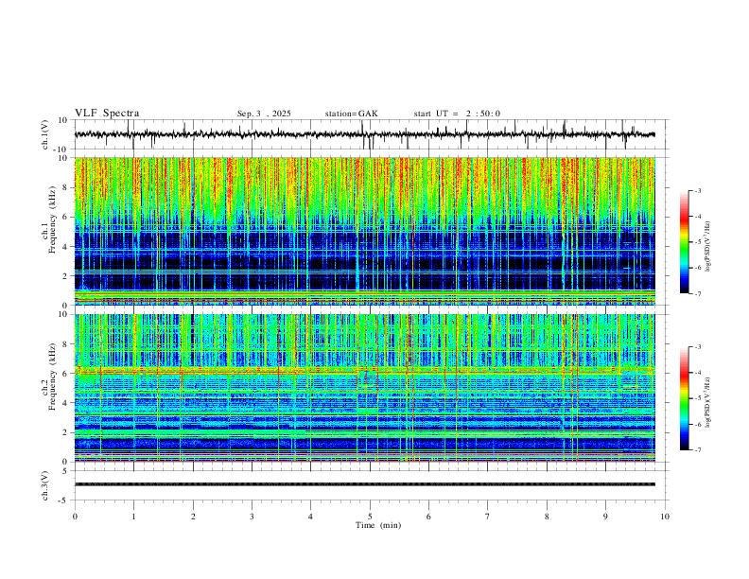Screen dimensions: 749x579
Task: Click the time axis tick label "6"
Action: [428, 517]
